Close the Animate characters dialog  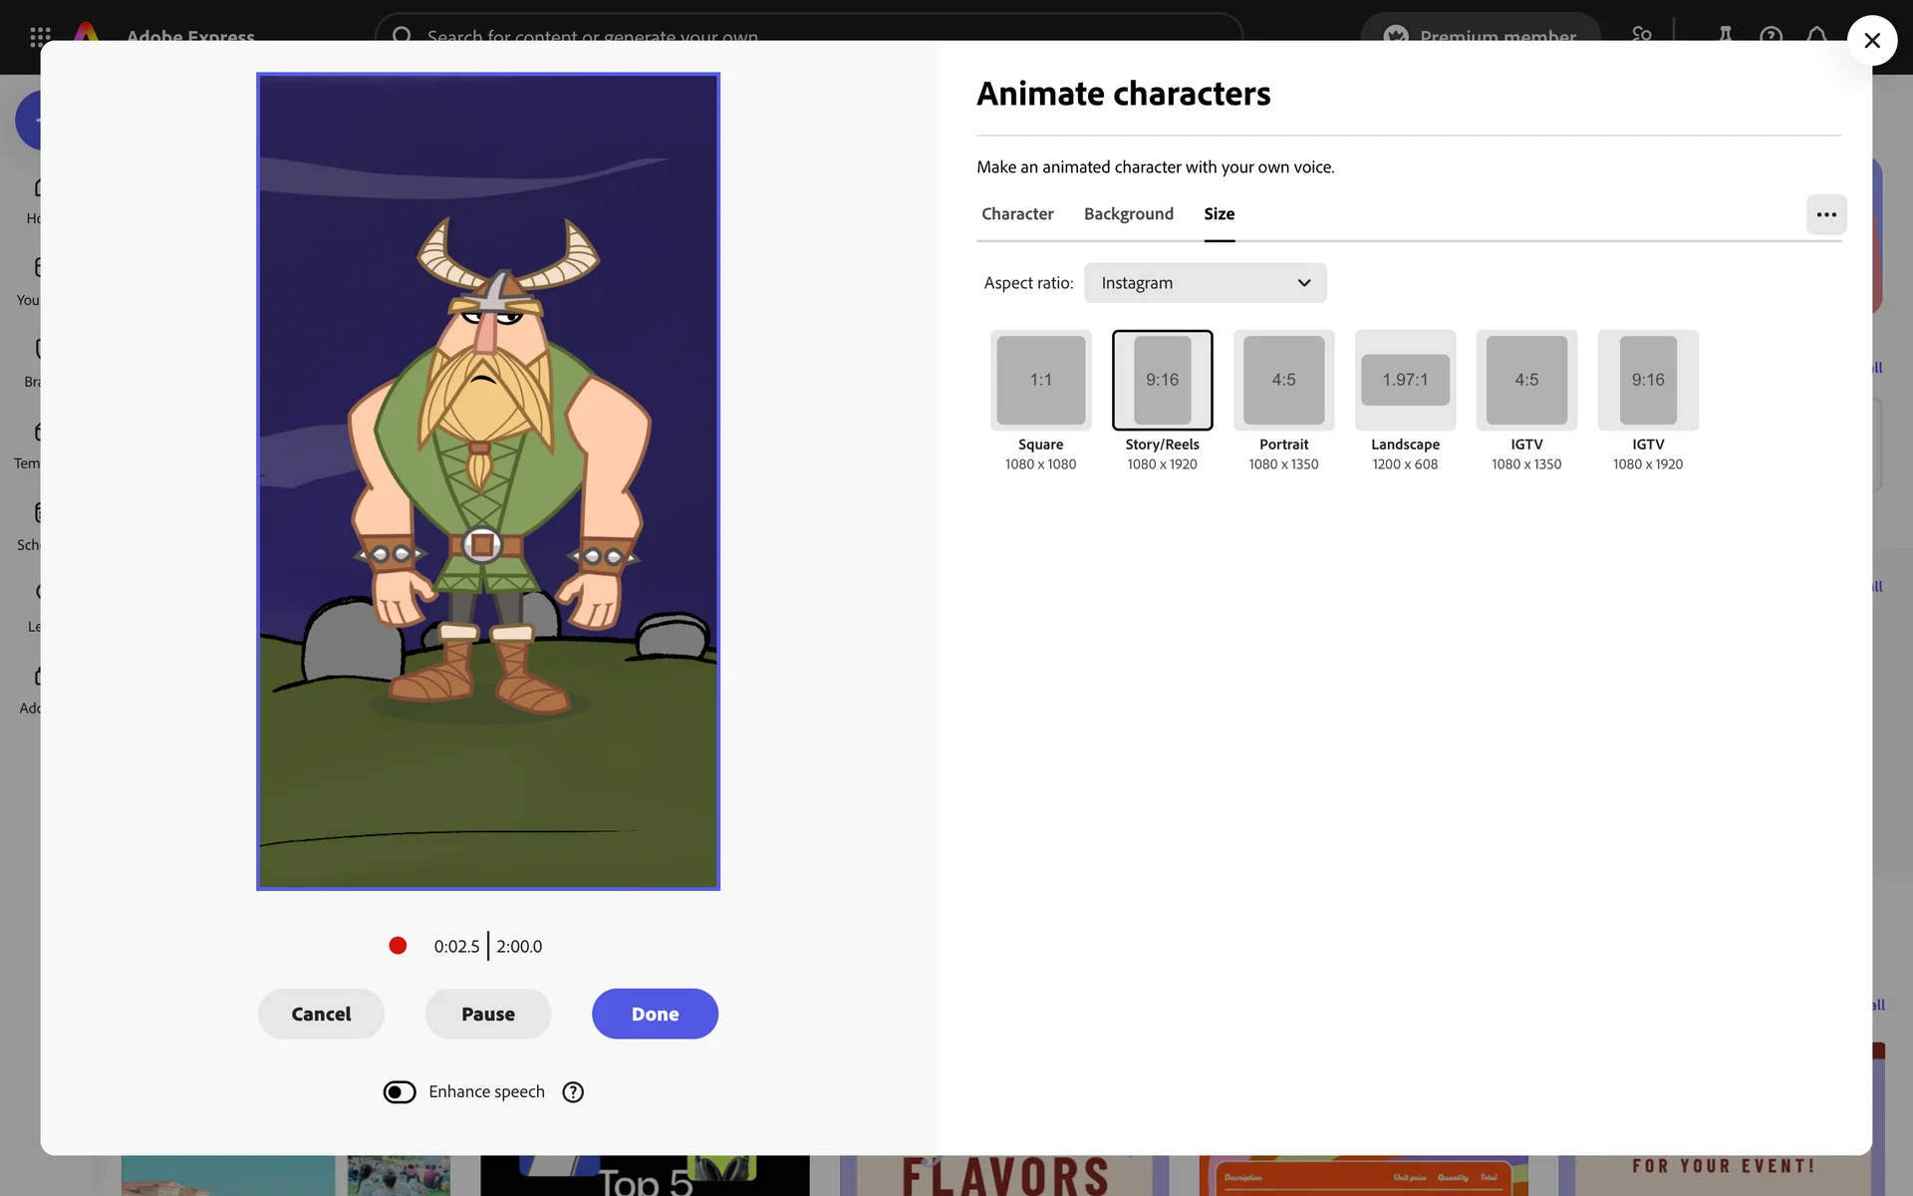pos(1871,41)
